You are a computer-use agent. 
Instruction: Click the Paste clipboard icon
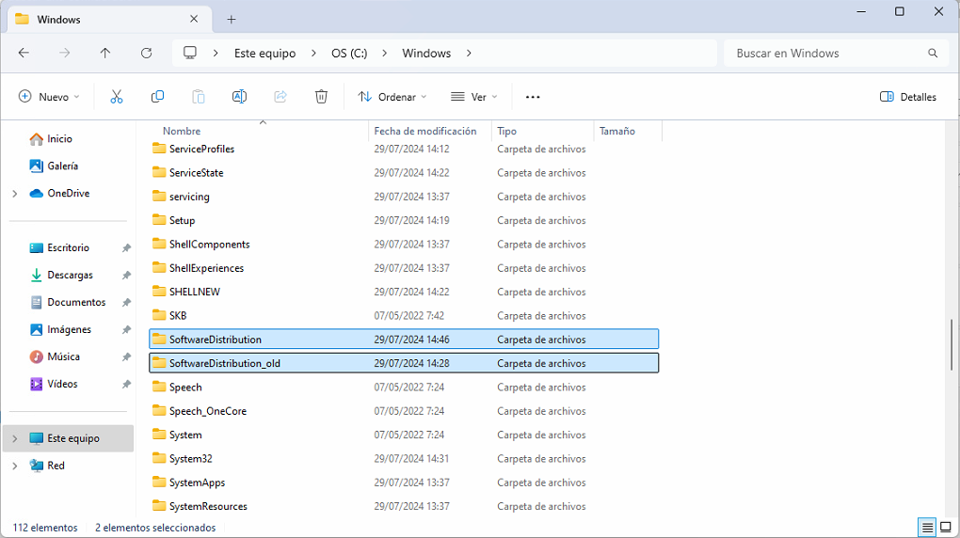pos(199,97)
